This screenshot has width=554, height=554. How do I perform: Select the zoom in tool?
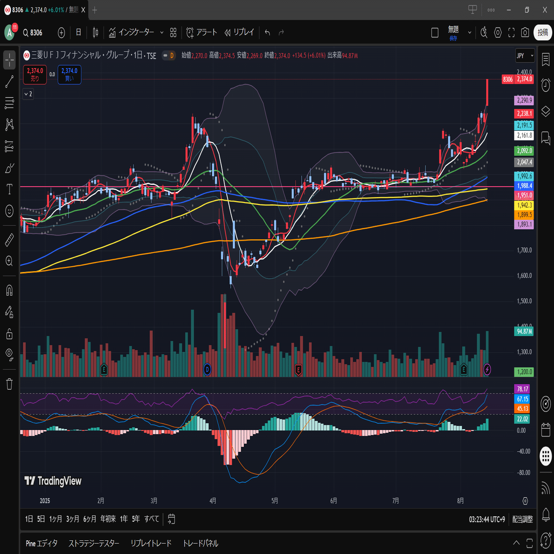pos(10,261)
